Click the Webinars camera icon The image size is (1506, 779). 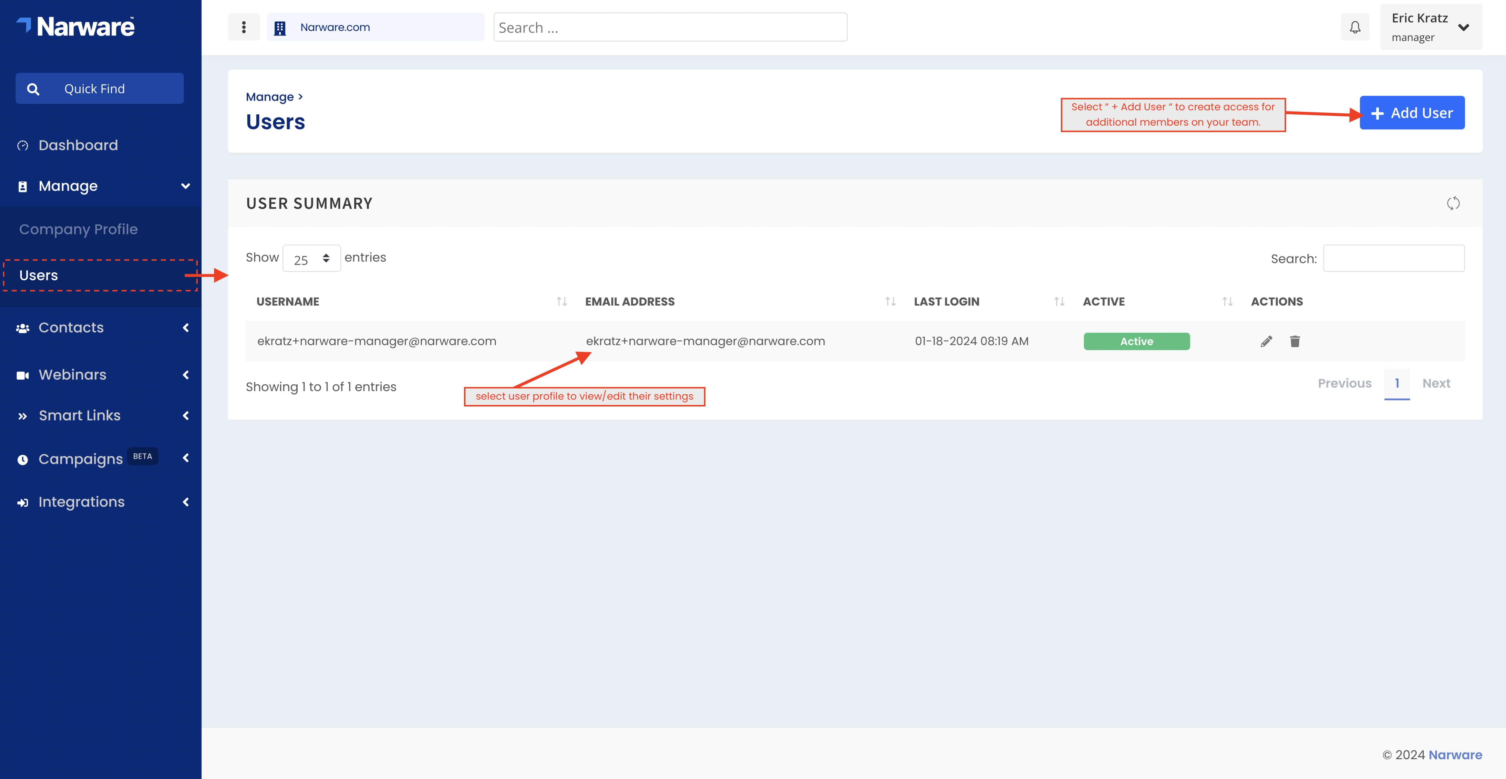click(x=23, y=375)
